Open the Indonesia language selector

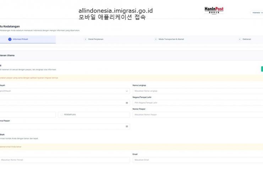pyautogui.click(x=256, y=12)
